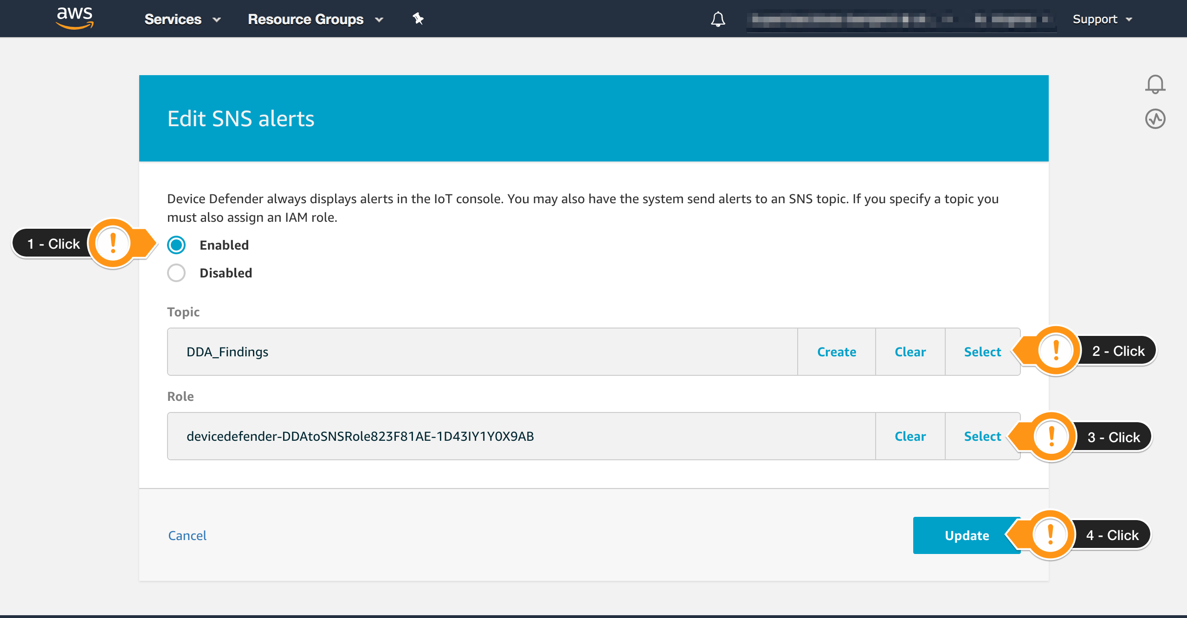
Task: Click the Topic field label
Action: pos(183,312)
